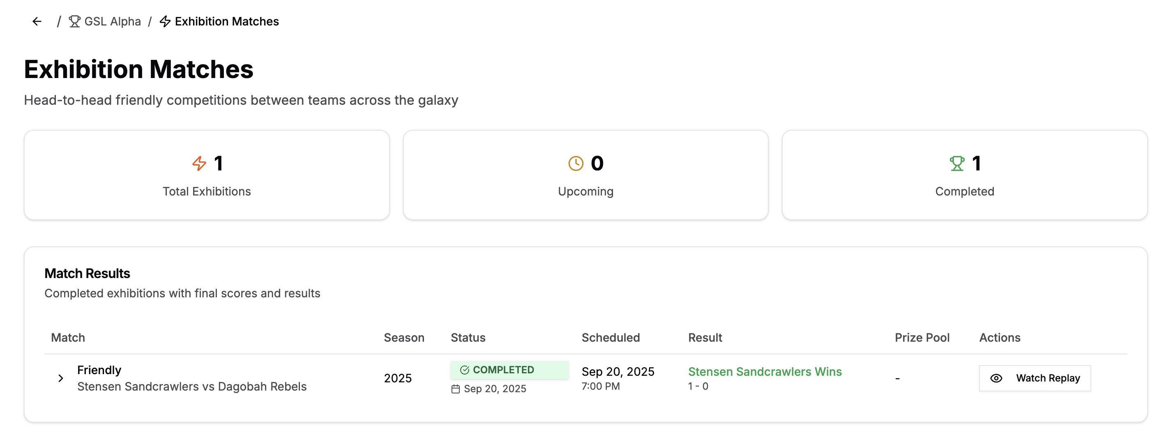Viewport: 1166px width, 446px height.
Task: Click the GSL Alpha trophy icon
Action: [x=75, y=21]
